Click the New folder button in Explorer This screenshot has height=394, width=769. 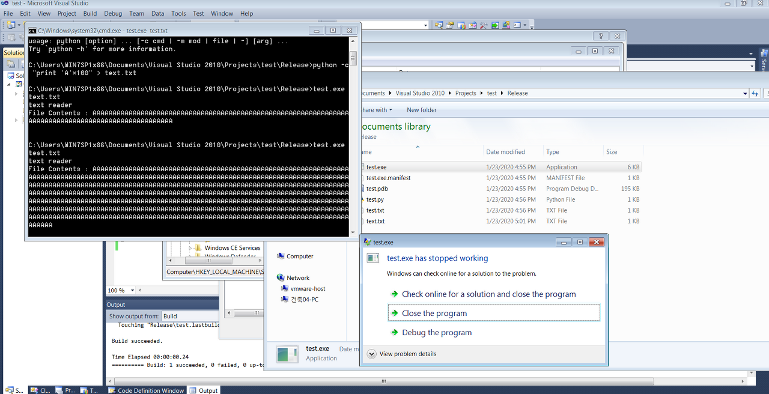pos(422,110)
